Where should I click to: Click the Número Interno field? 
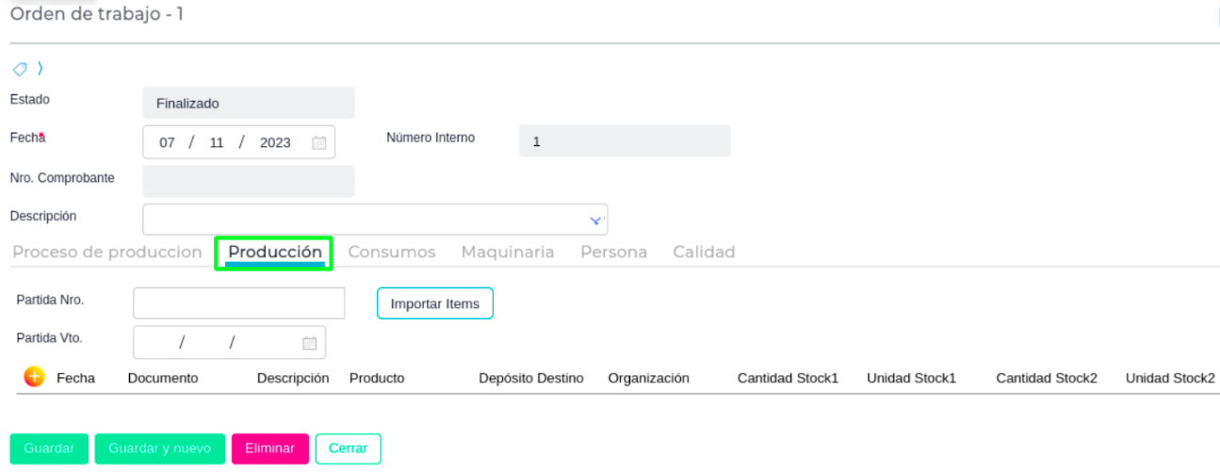(x=625, y=142)
